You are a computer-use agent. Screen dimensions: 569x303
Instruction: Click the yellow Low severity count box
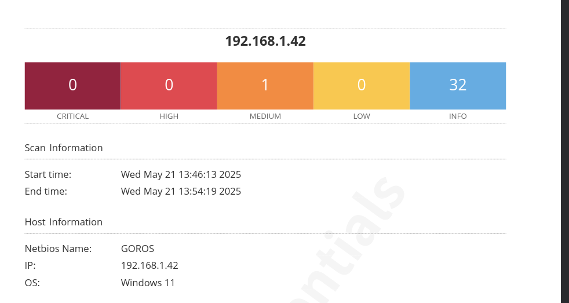coord(362,85)
